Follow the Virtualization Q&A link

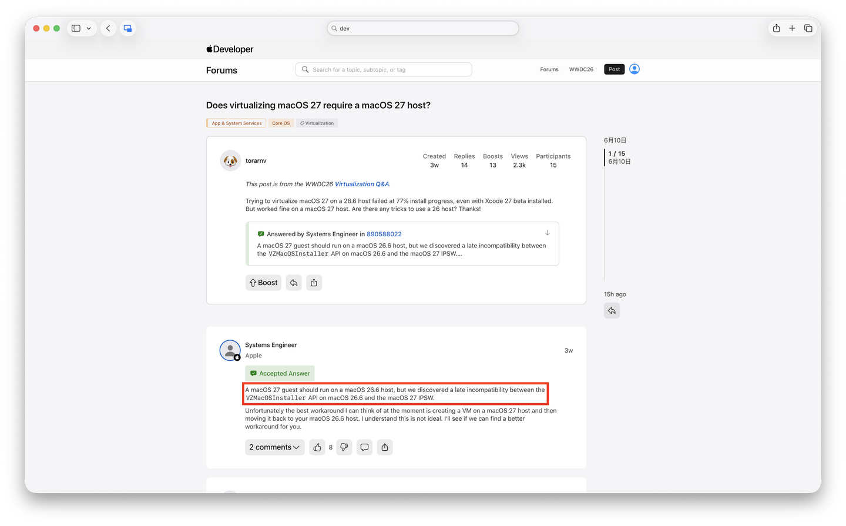(x=362, y=184)
